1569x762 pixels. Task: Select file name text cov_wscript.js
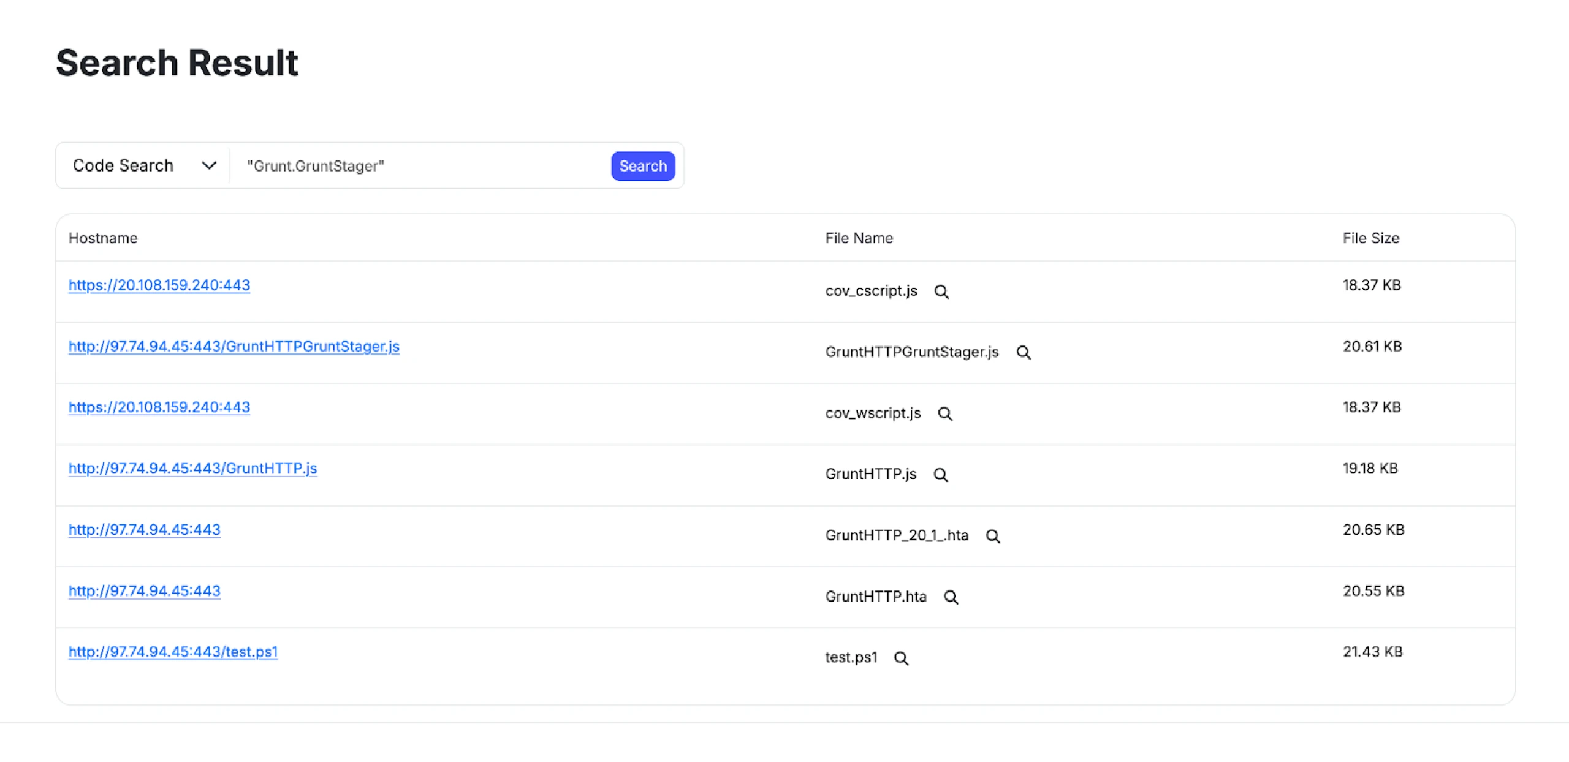(873, 413)
